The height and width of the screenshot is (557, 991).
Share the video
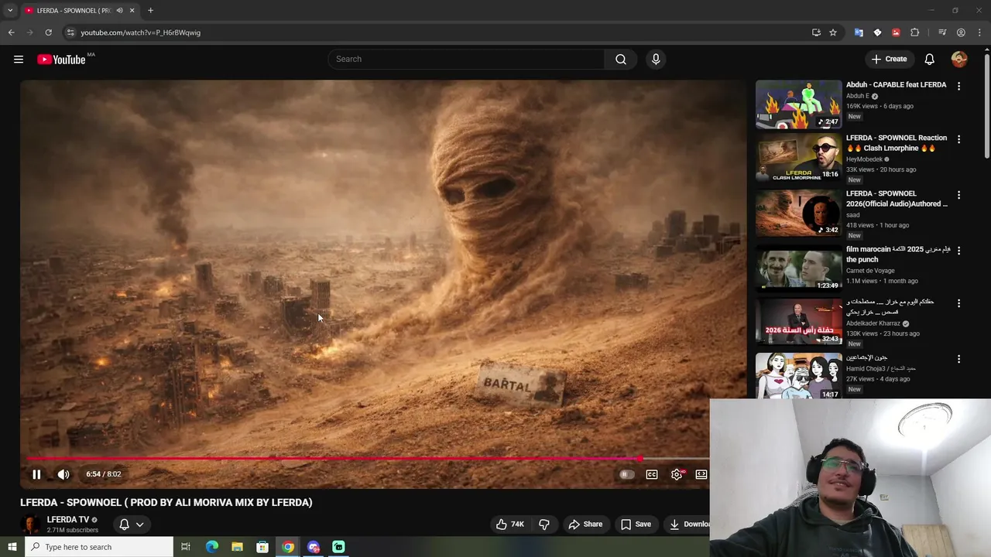click(x=585, y=525)
